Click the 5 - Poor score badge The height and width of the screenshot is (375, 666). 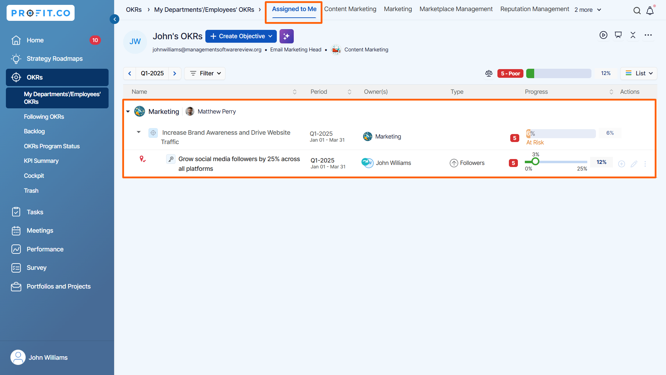pos(510,73)
